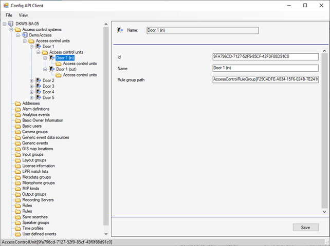The width and height of the screenshot is (330, 246).
Task: Expand the Door 2 tree node
Action: [x=32, y=80]
